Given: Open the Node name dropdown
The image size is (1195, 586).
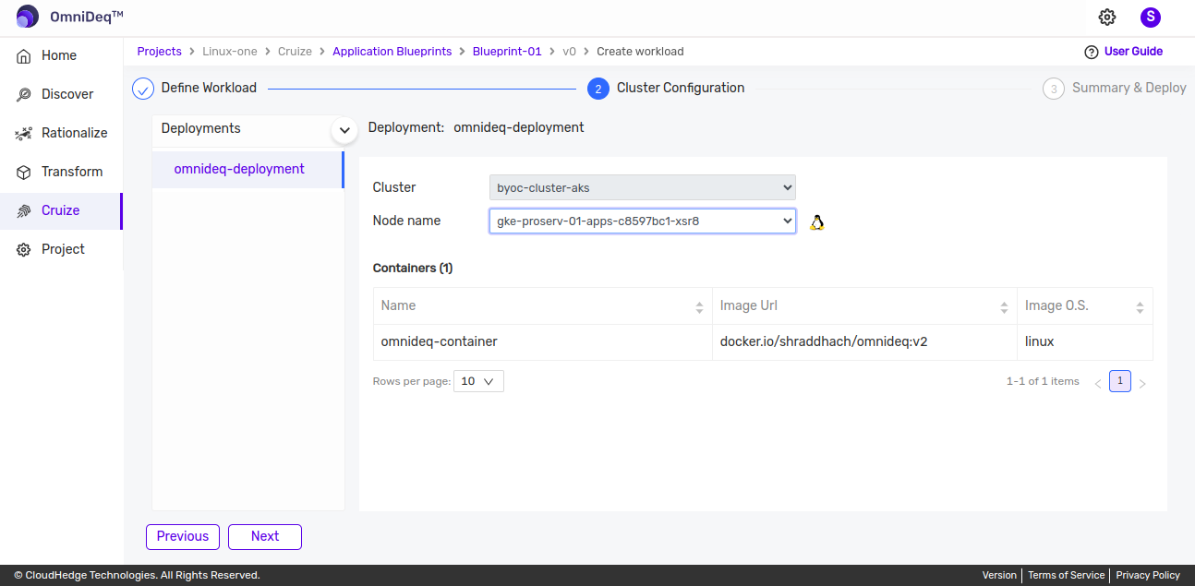Looking at the screenshot, I should [x=642, y=221].
